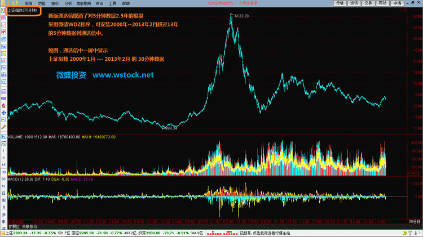Click the building chart icon in sidebar
This screenshot has height=237, width=423.
point(3,75)
